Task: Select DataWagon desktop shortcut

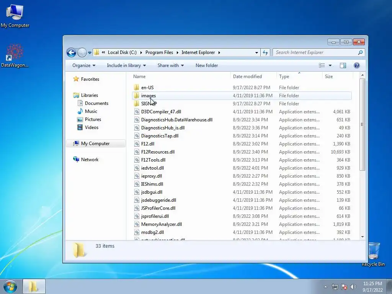Action: tap(15, 56)
